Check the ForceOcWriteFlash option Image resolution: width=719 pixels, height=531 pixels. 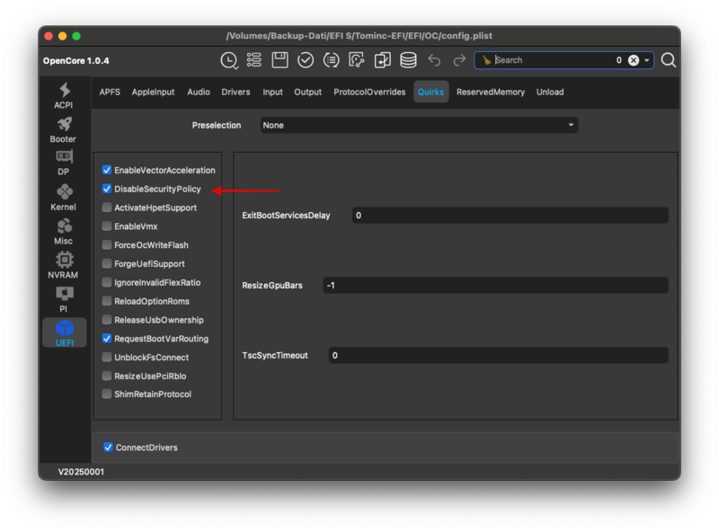point(107,245)
